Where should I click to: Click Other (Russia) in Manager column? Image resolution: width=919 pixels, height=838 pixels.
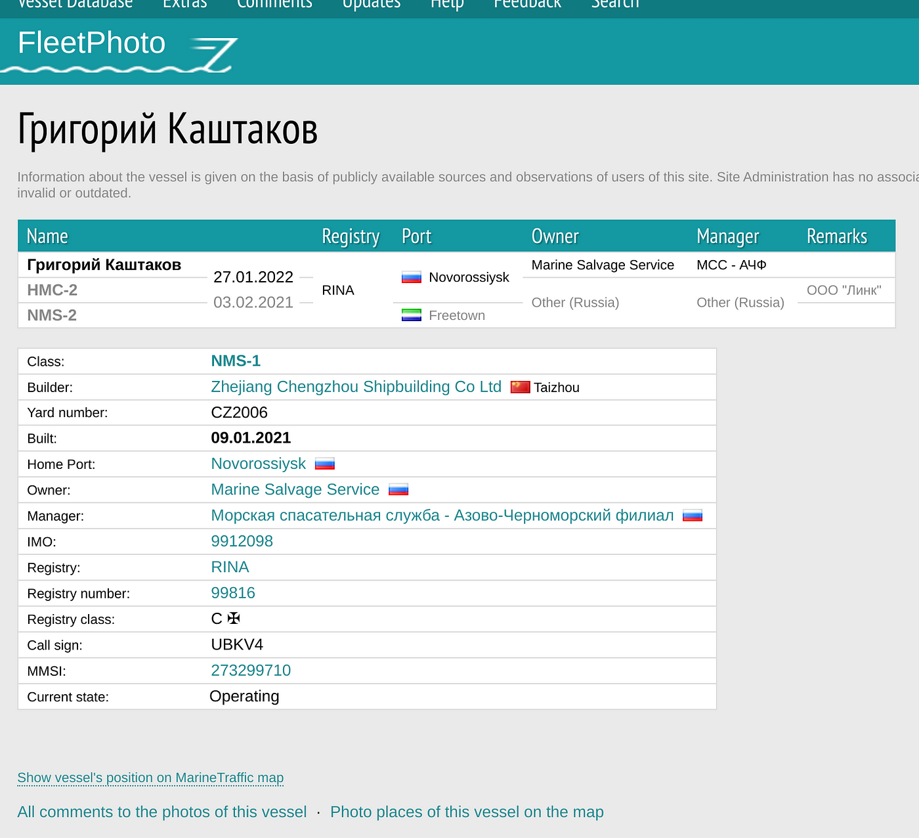(x=740, y=303)
